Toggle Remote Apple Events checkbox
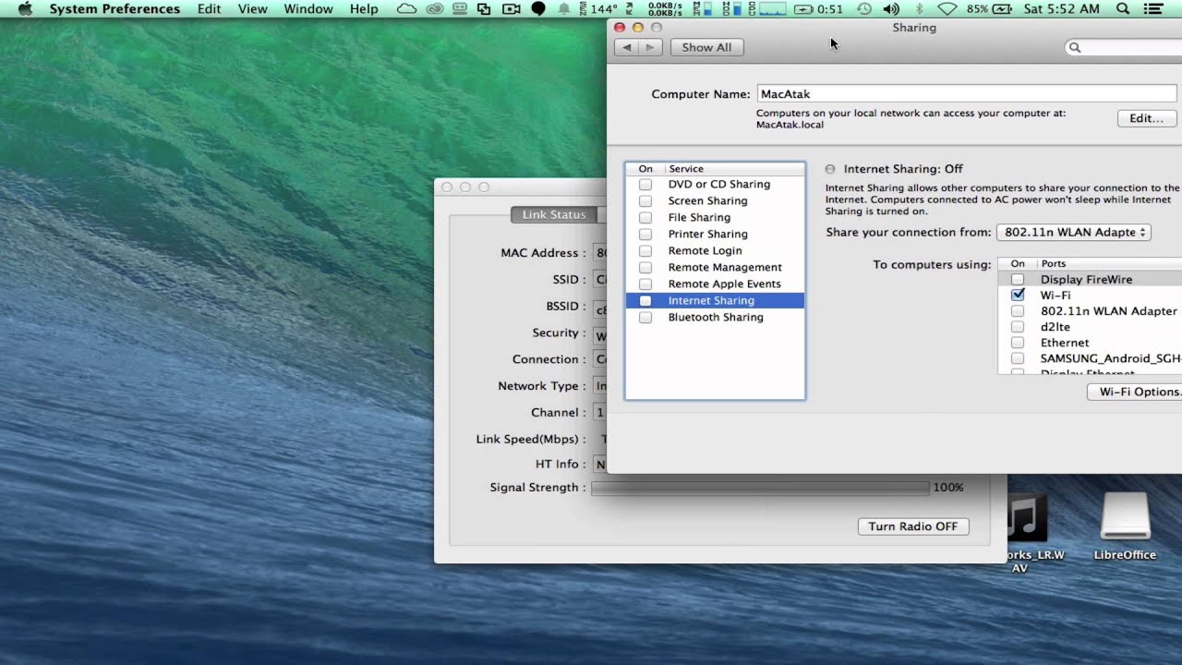 tap(645, 284)
